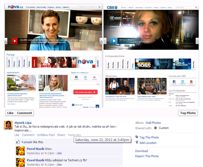The height and width of the screenshot is (167, 203).
Task: Click the thumbs-up icon beside 4 people like this
Action: point(18,142)
